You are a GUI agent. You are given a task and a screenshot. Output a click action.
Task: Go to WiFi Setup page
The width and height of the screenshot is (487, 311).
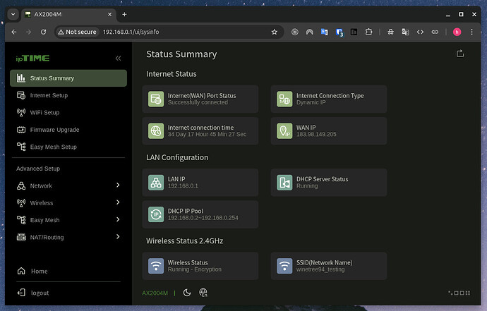[44, 113]
